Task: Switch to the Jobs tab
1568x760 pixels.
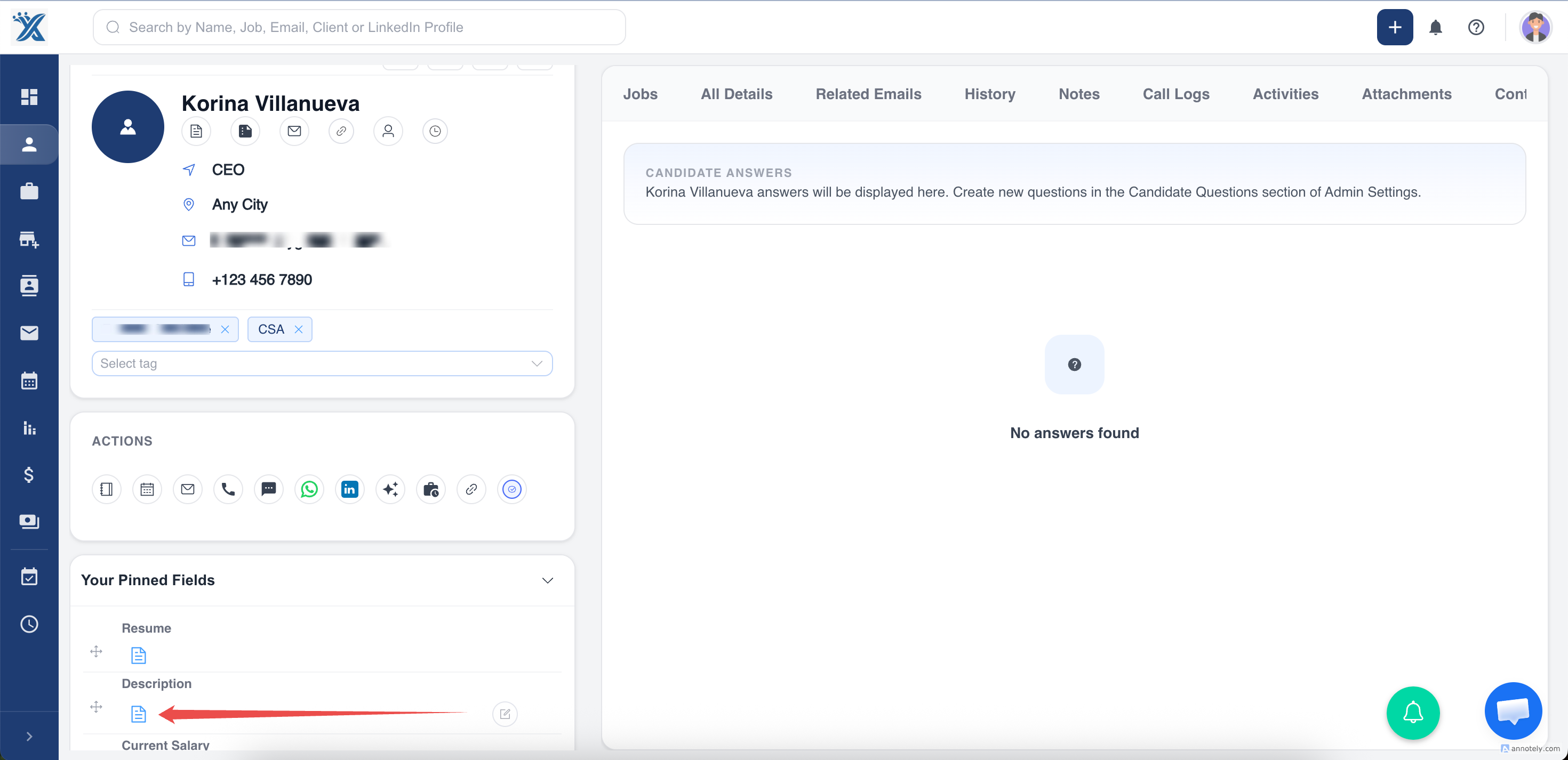Action: [640, 94]
